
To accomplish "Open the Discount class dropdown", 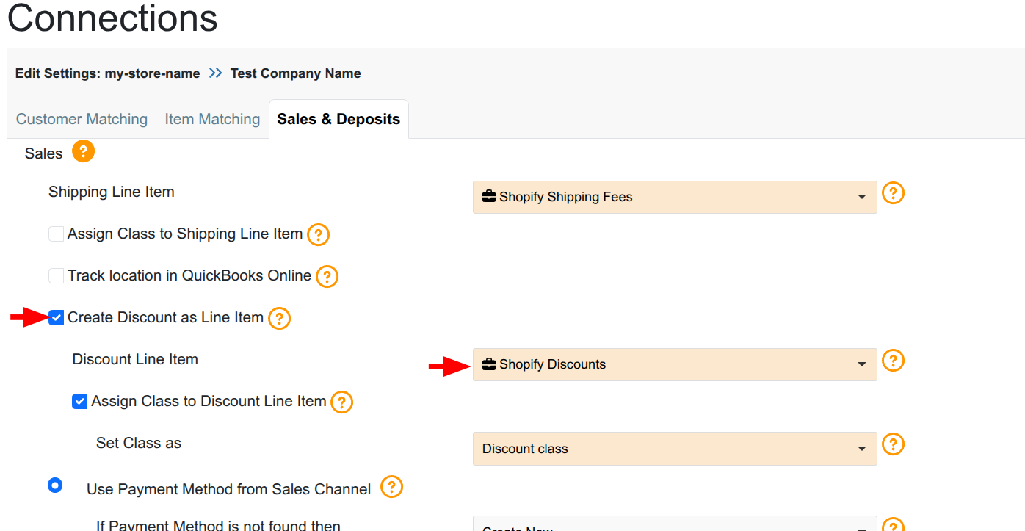I will (674, 449).
